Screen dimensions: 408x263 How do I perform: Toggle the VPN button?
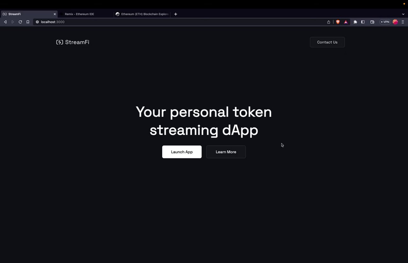385,22
